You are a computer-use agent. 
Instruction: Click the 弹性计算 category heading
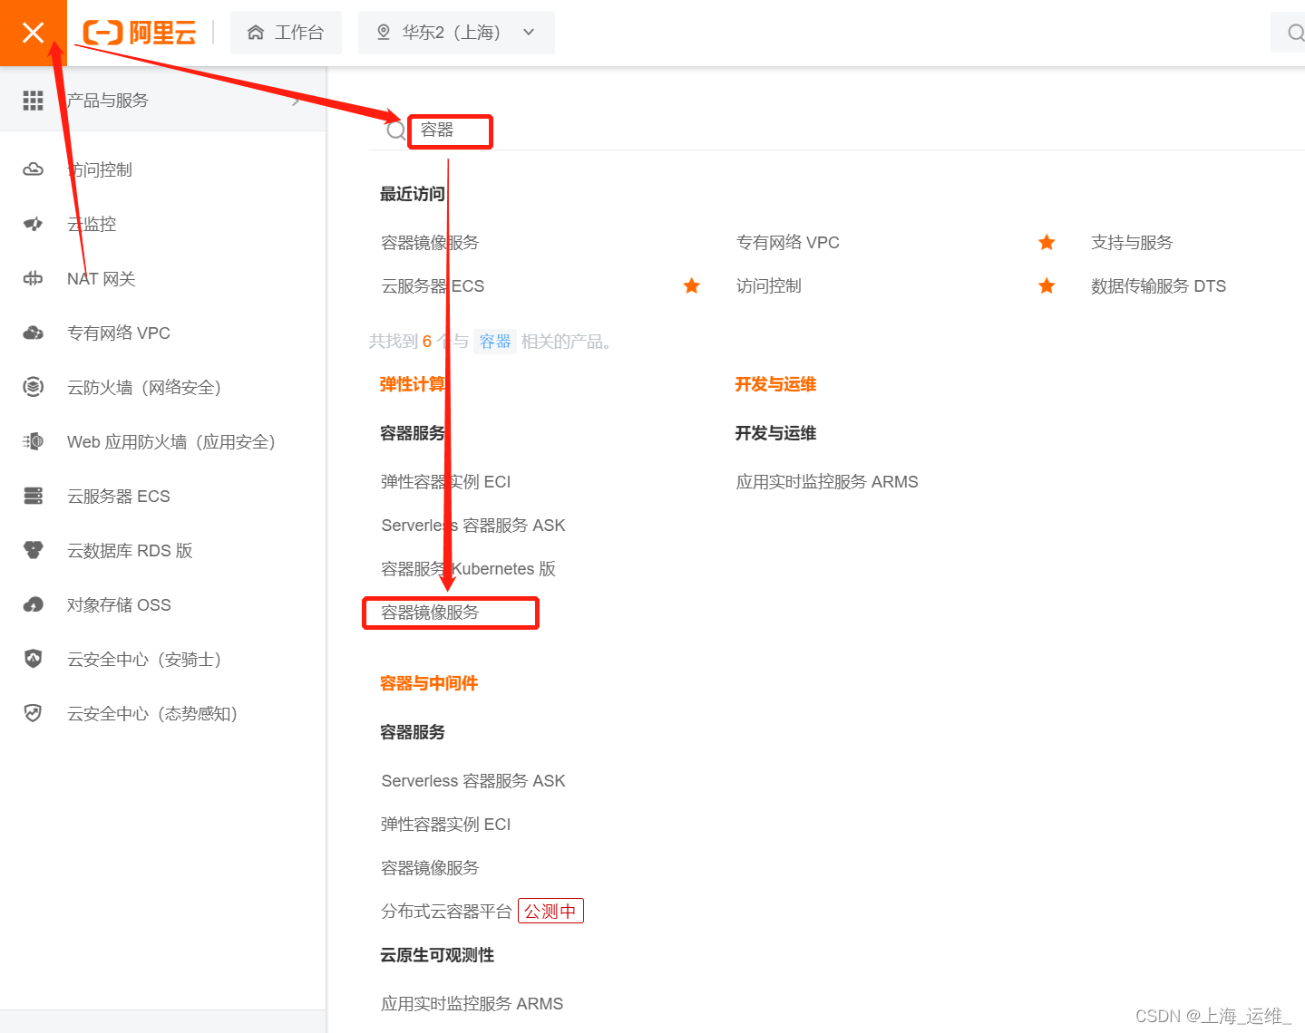pyautogui.click(x=413, y=384)
